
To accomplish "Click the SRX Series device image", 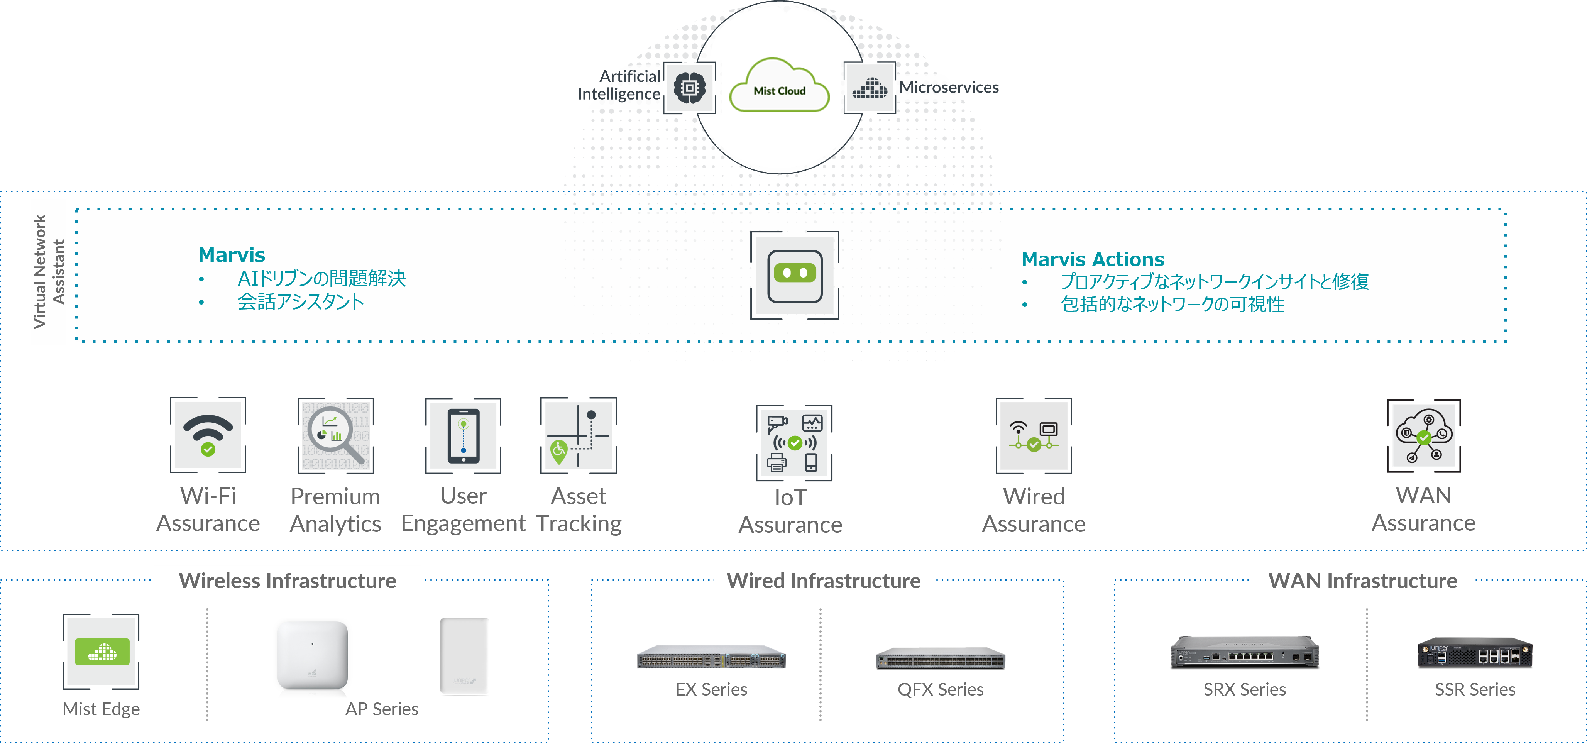I will (1244, 651).
